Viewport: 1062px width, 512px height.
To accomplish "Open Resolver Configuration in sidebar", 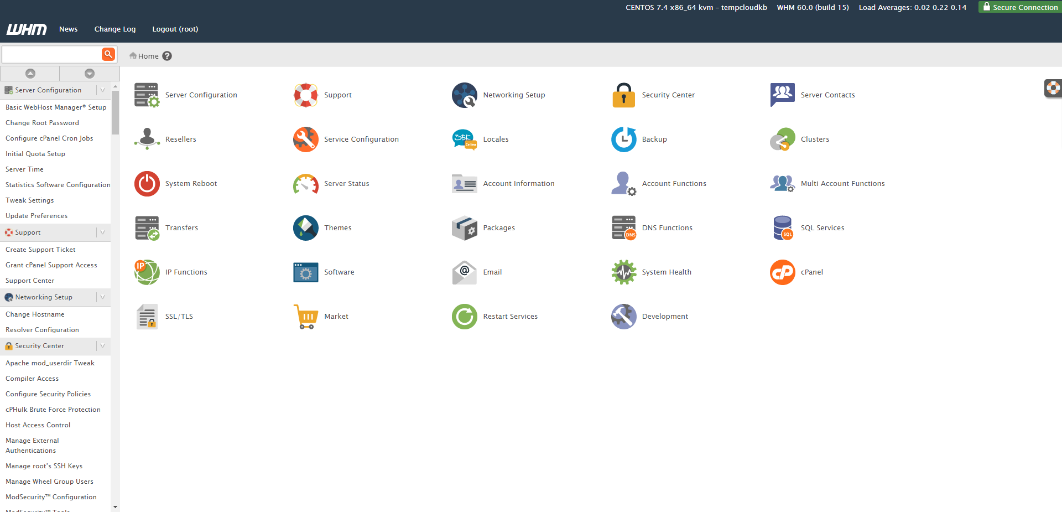I will pyautogui.click(x=42, y=330).
